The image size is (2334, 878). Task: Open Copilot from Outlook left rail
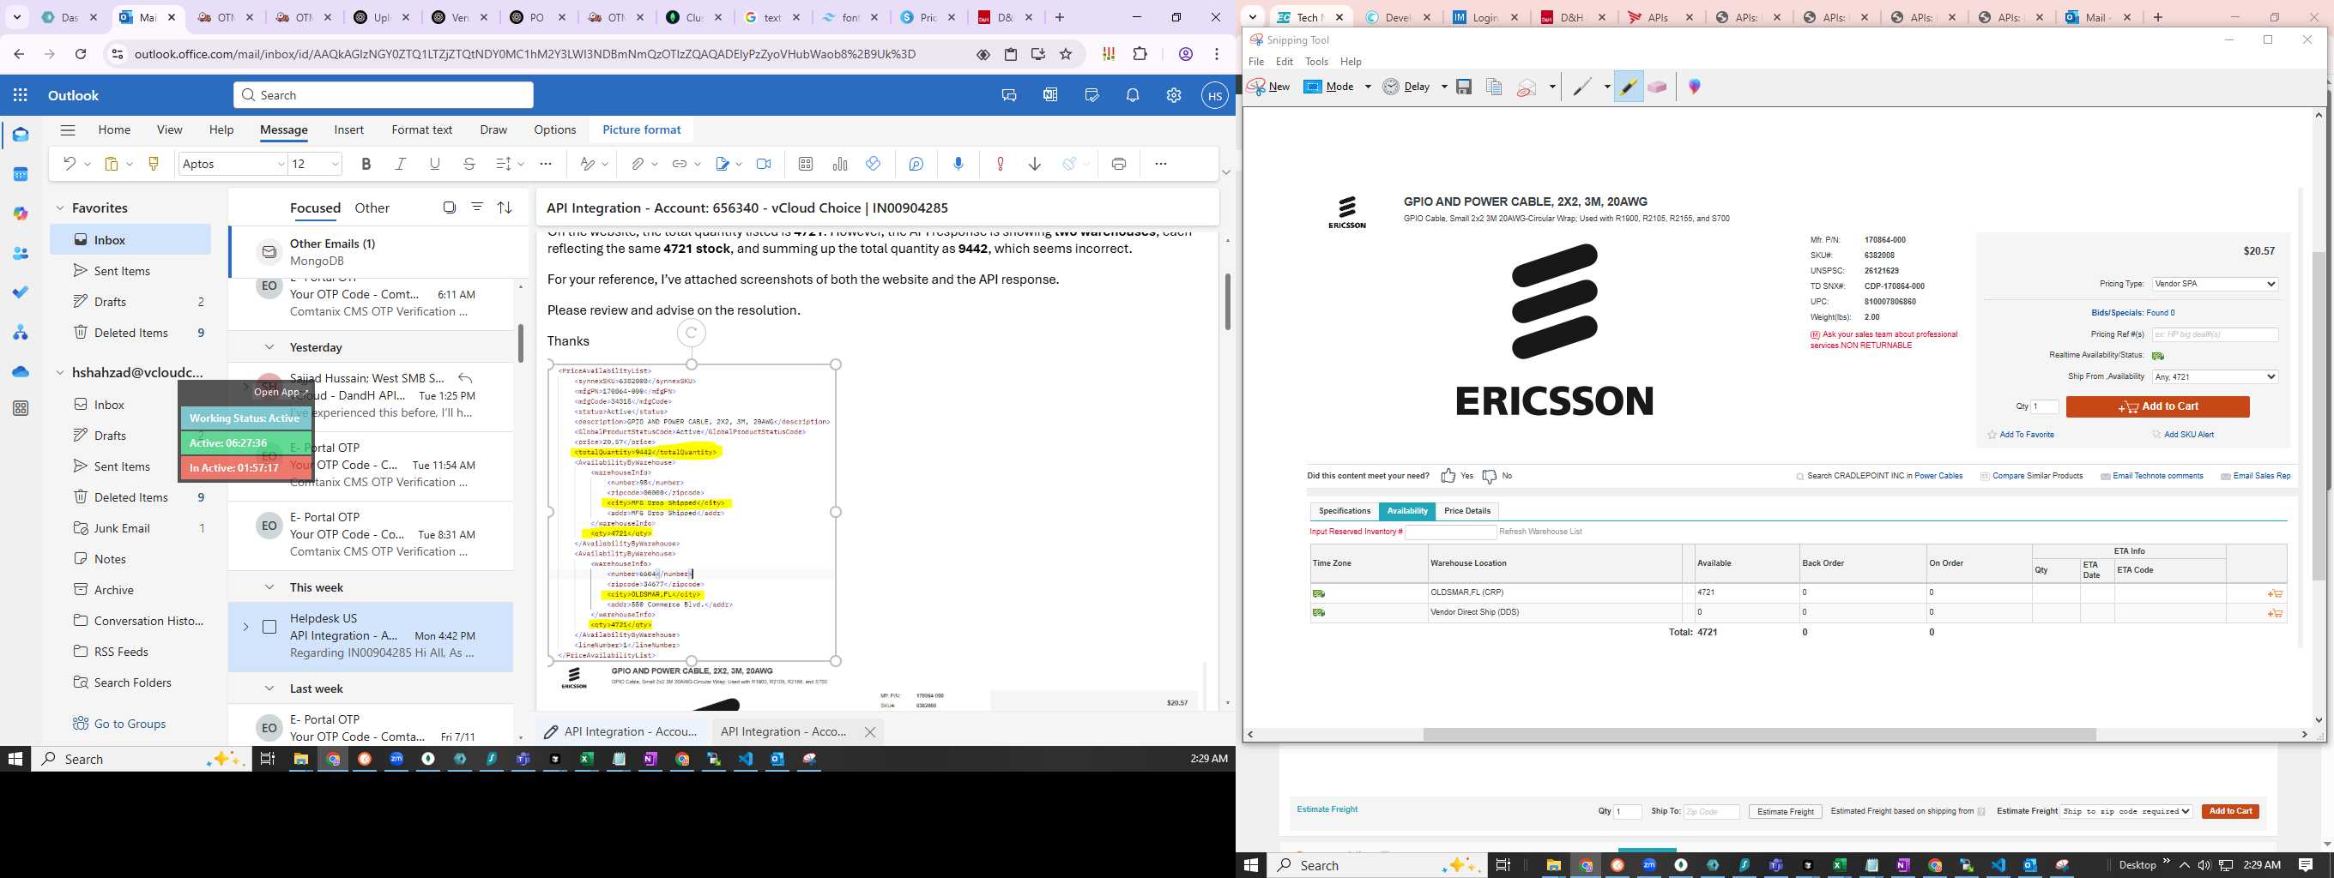tap(20, 213)
